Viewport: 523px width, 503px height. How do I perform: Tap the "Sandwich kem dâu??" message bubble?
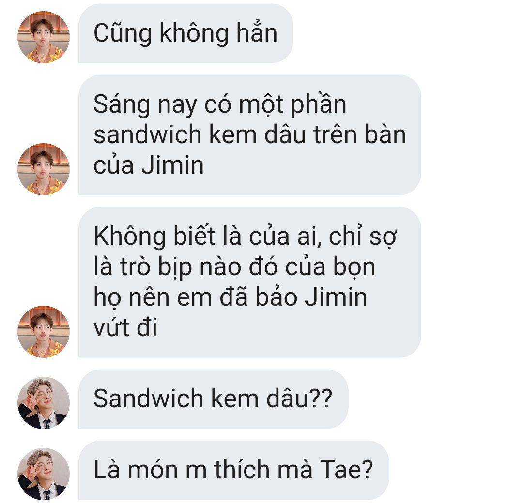(213, 399)
